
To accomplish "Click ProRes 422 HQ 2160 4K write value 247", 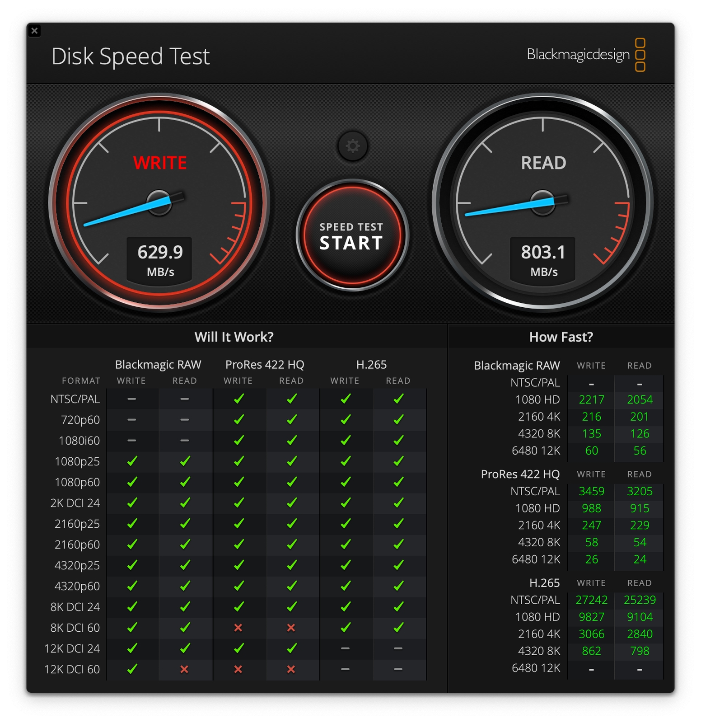I will click(592, 525).
